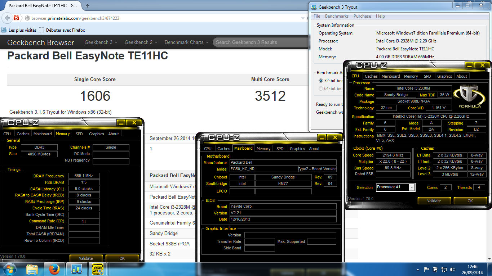
Task: Switch to SPD tab in Memory CPU-Z window
Action: [x=79, y=134]
